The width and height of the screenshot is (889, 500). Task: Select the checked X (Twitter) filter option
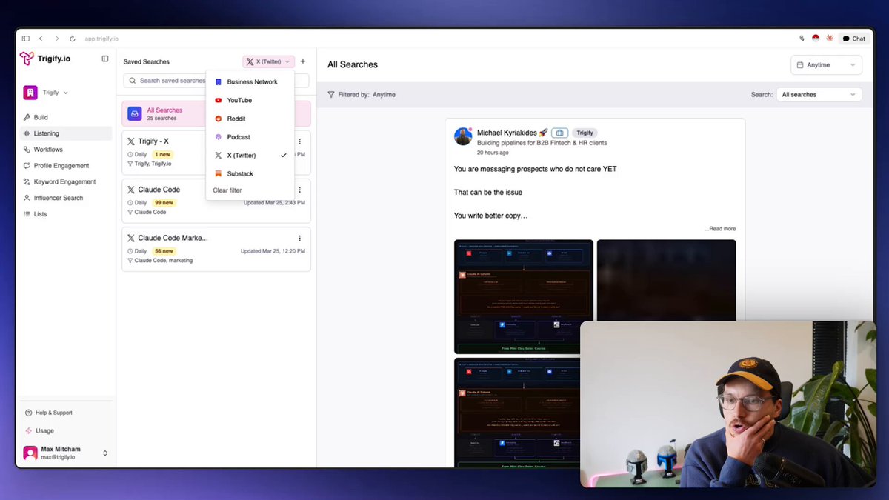(250, 156)
